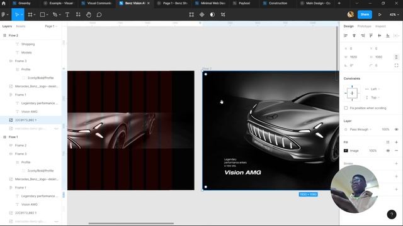Click the Image fill swatch
This screenshot has height=226, width=403.
[x=346, y=151]
